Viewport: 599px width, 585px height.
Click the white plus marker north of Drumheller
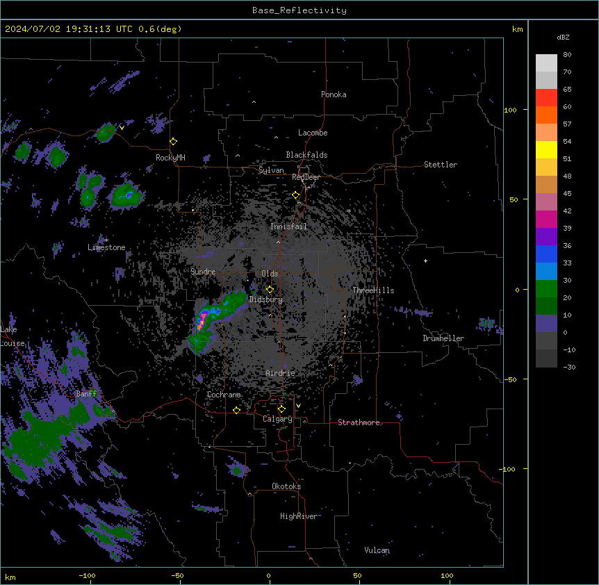point(425,261)
